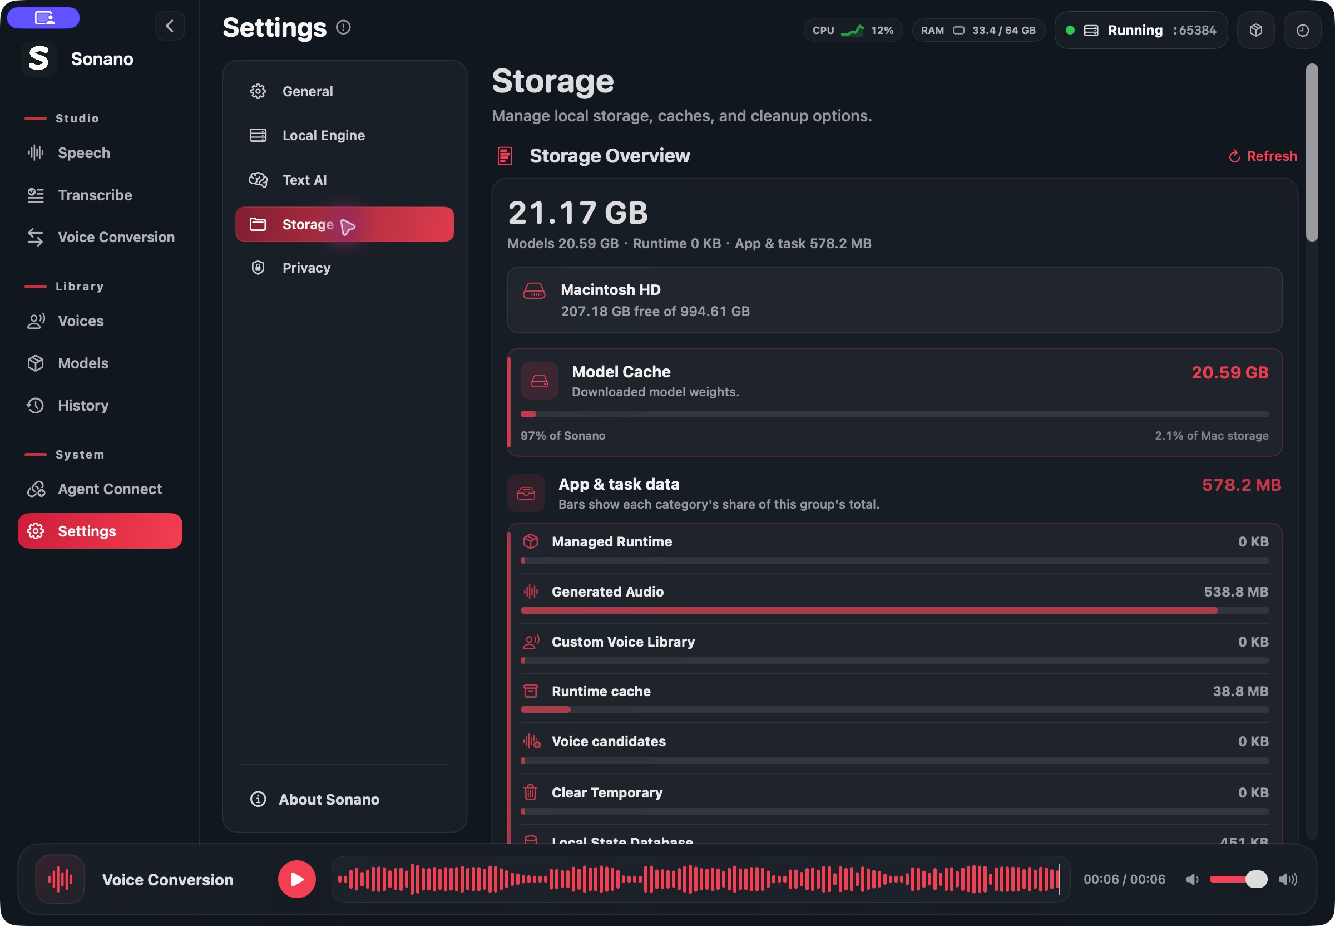Click the Generated Audio waveform icon
1335x926 pixels.
(x=531, y=591)
